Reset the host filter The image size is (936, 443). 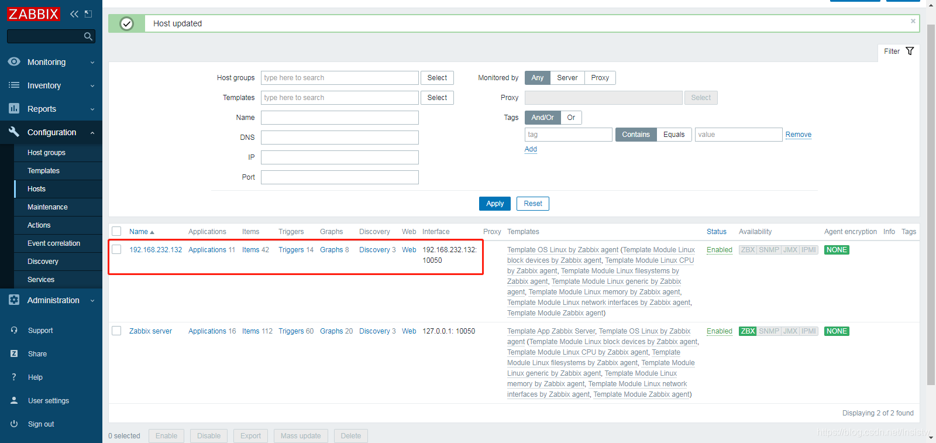[x=533, y=204]
